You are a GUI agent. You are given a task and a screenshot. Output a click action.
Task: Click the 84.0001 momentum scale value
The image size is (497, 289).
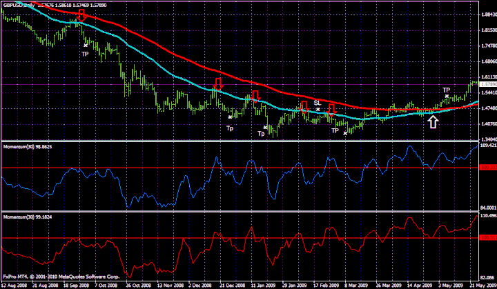489,208
